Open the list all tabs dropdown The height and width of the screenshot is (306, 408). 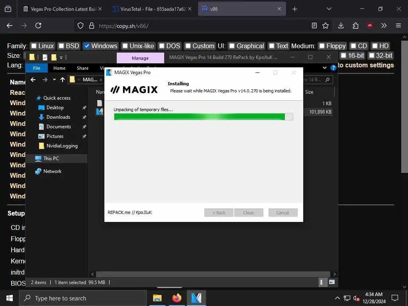(329, 9)
